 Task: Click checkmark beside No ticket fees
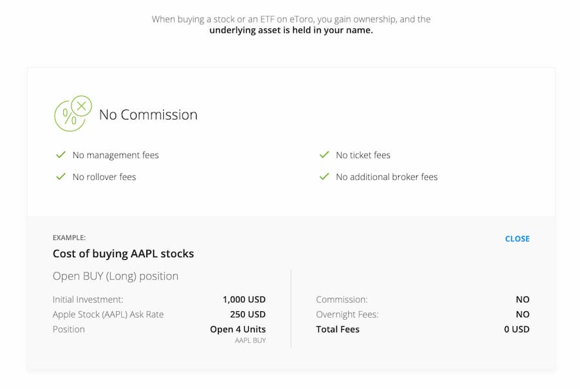pos(324,155)
